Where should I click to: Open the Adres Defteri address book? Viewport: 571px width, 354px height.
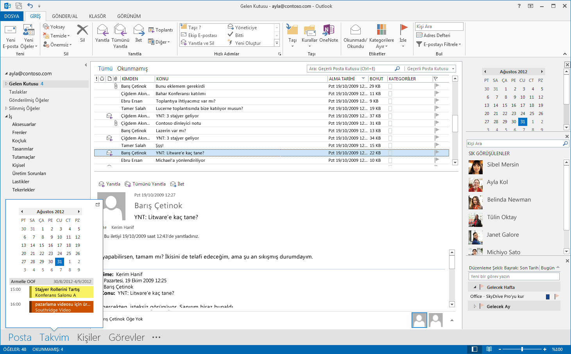pos(433,35)
